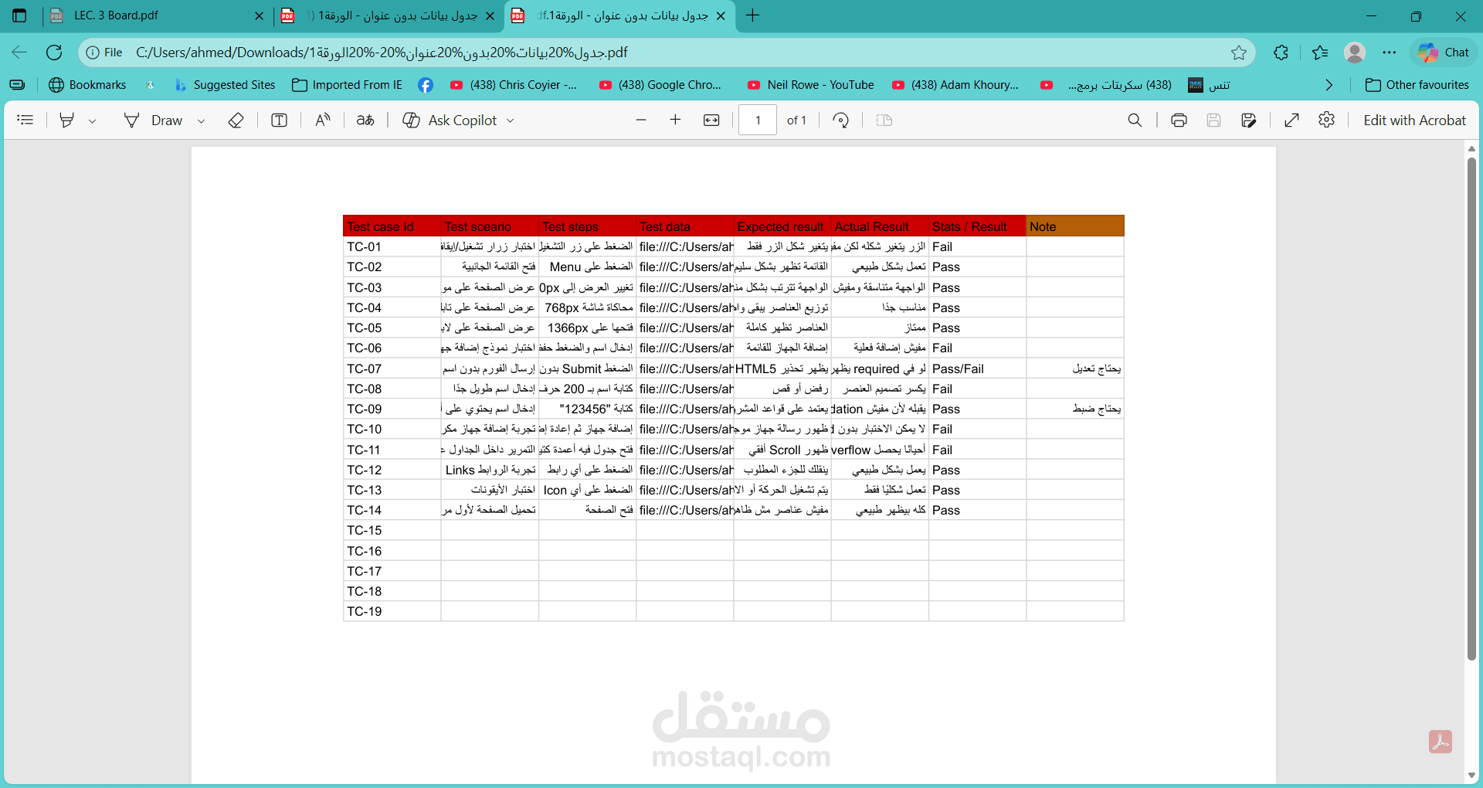Click the Edit with Acrobat button

point(1414,120)
